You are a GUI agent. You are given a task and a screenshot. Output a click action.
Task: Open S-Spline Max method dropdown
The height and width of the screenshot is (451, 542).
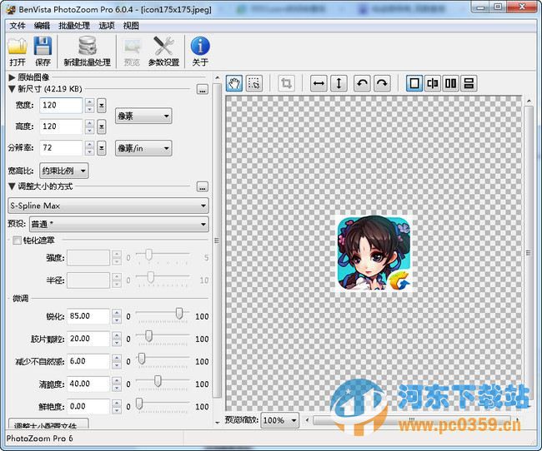[108, 206]
